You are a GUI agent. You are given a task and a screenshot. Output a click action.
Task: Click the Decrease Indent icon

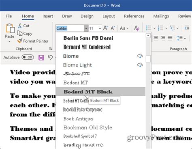pos(187,28)
